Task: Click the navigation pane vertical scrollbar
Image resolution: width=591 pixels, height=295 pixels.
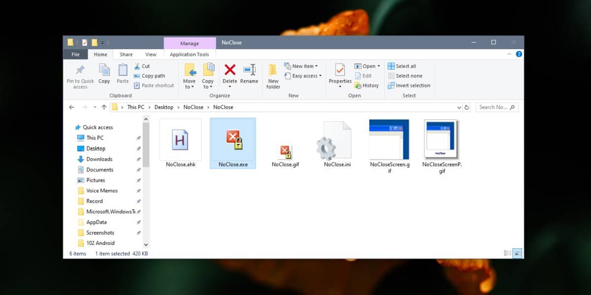Action: (x=146, y=181)
